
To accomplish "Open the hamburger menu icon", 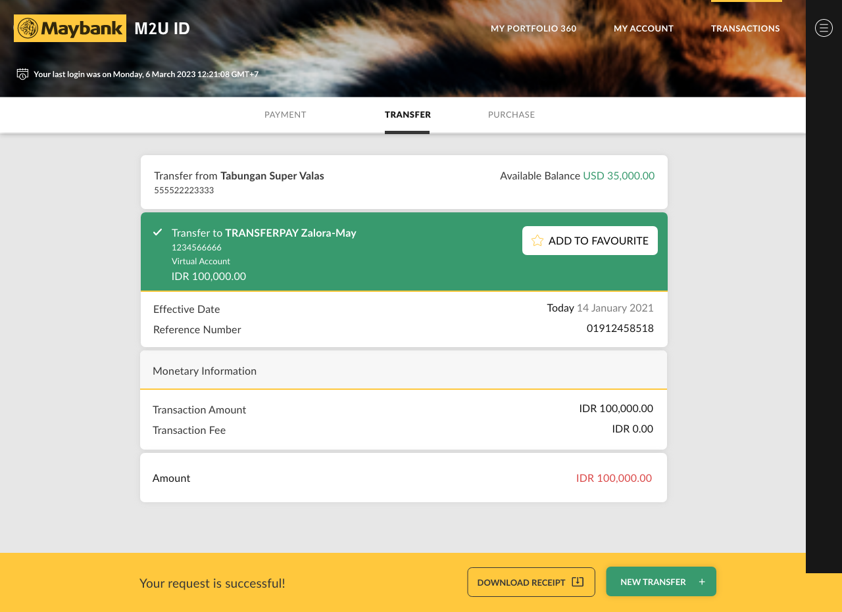I will pyautogui.click(x=824, y=28).
